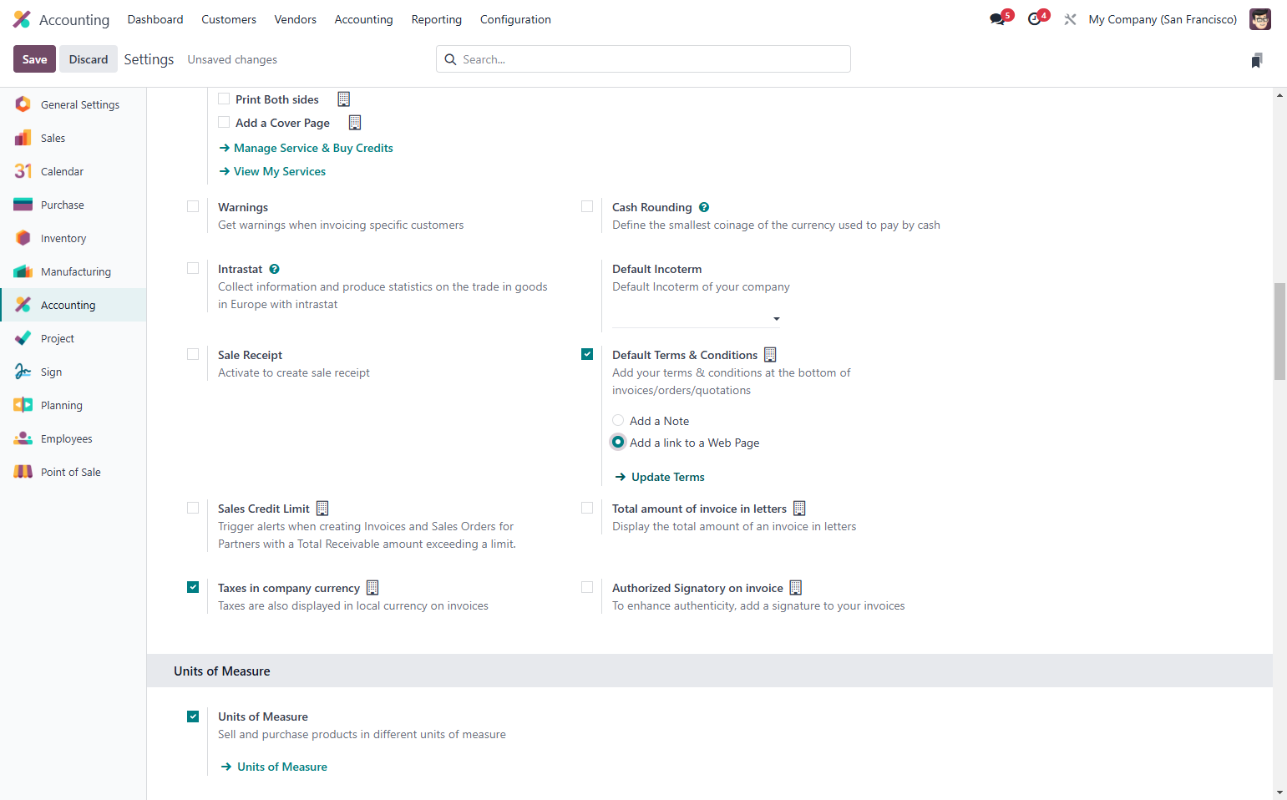
Task: Click Intrastat help question icon
Action: pos(274,269)
